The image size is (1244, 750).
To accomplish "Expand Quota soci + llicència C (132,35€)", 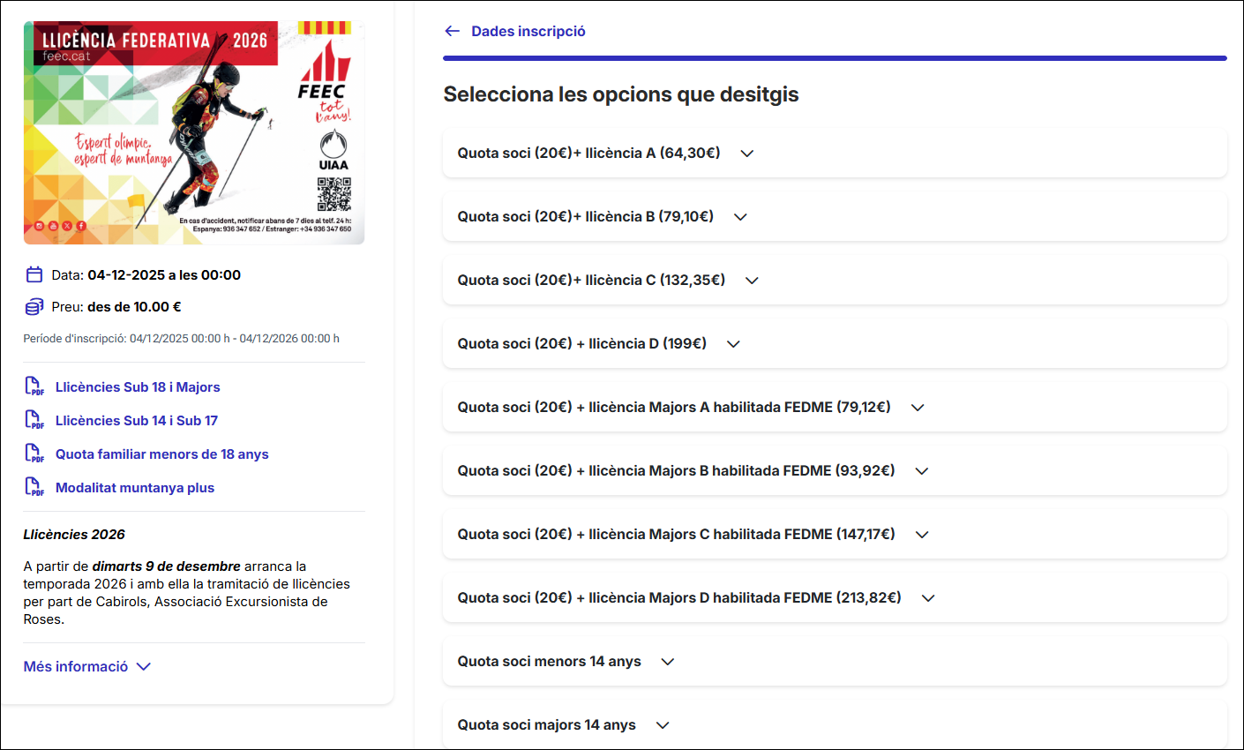I will point(752,281).
